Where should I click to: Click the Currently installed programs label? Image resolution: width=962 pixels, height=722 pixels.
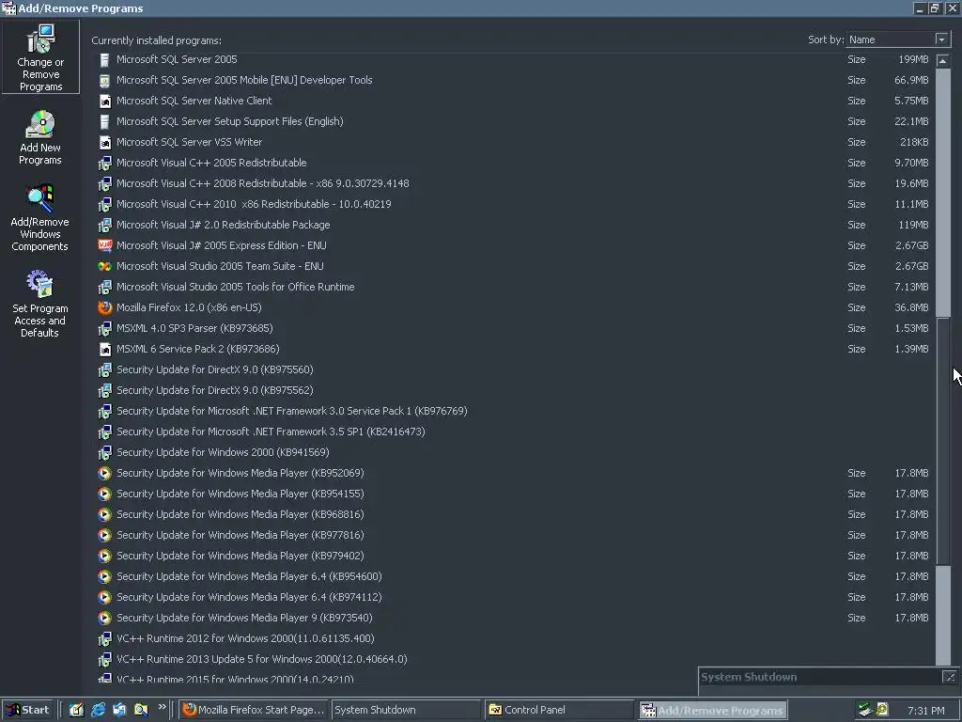click(x=157, y=40)
